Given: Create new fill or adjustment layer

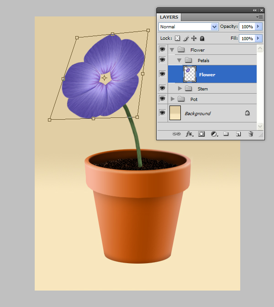Looking at the screenshot, I should coord(214,134).
